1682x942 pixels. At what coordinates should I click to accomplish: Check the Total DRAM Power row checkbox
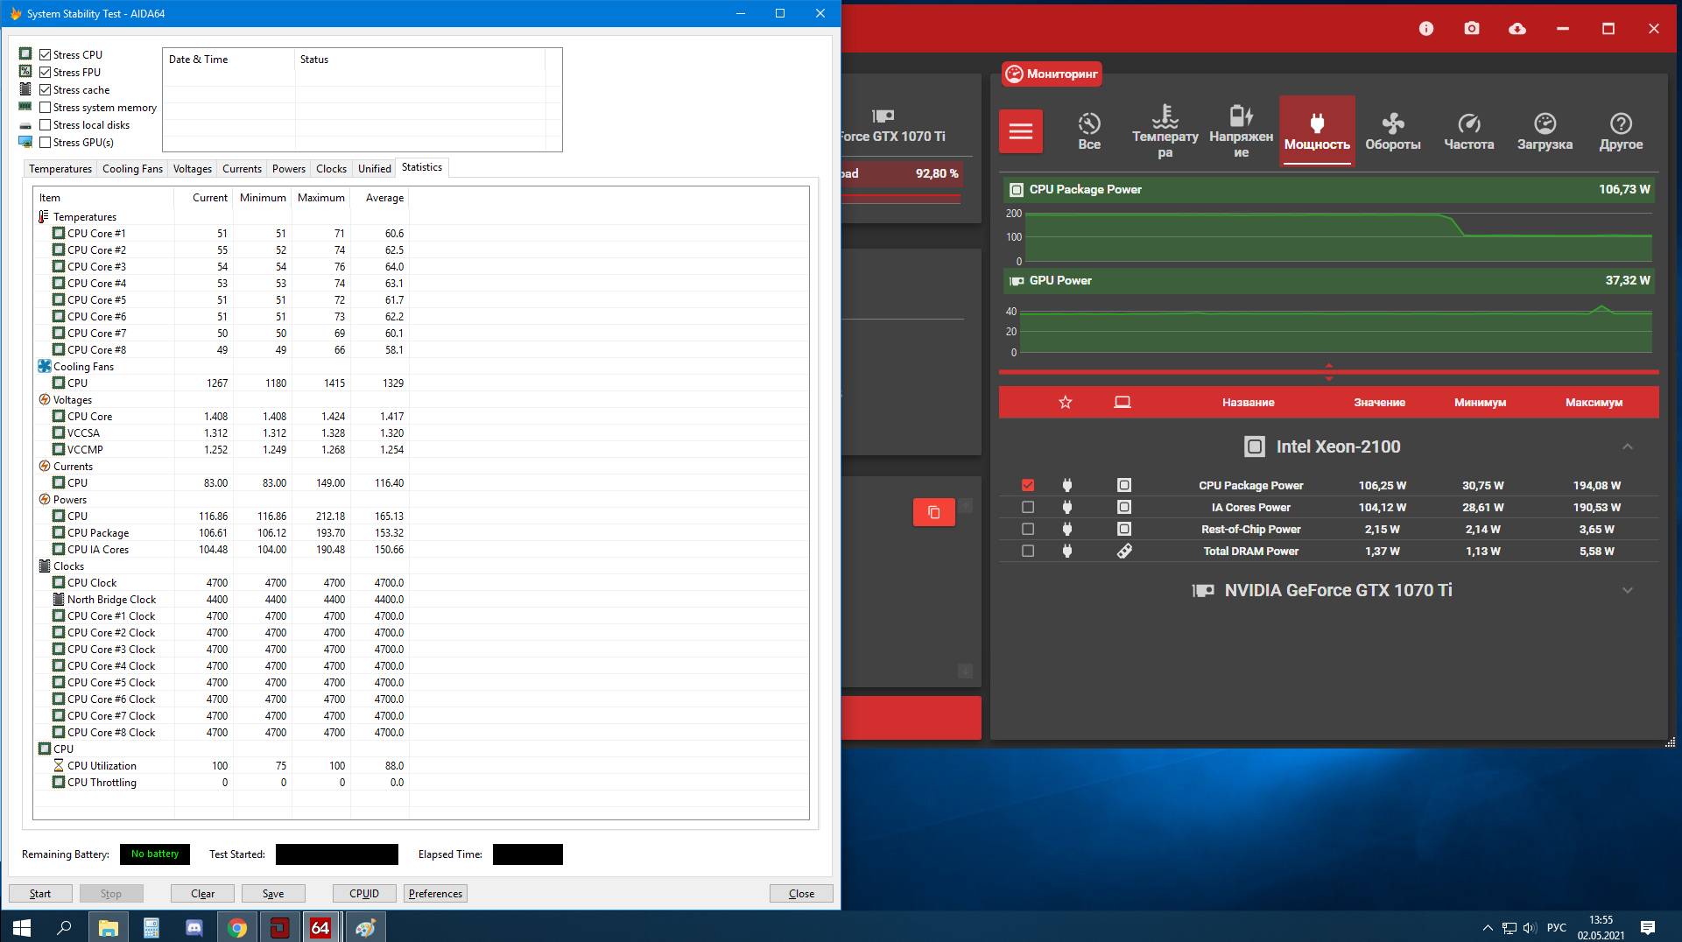coord(1028,551)
